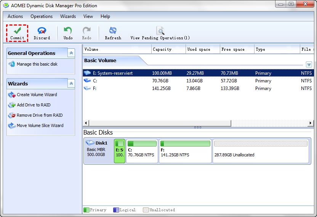Click the Create Volume Wizard icon
This screenshot has width=317, height=217.
click(x=12, y=95)
